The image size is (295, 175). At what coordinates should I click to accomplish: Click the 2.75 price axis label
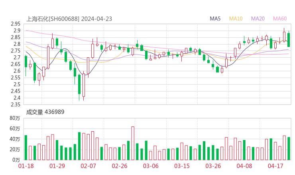point(16,51)
